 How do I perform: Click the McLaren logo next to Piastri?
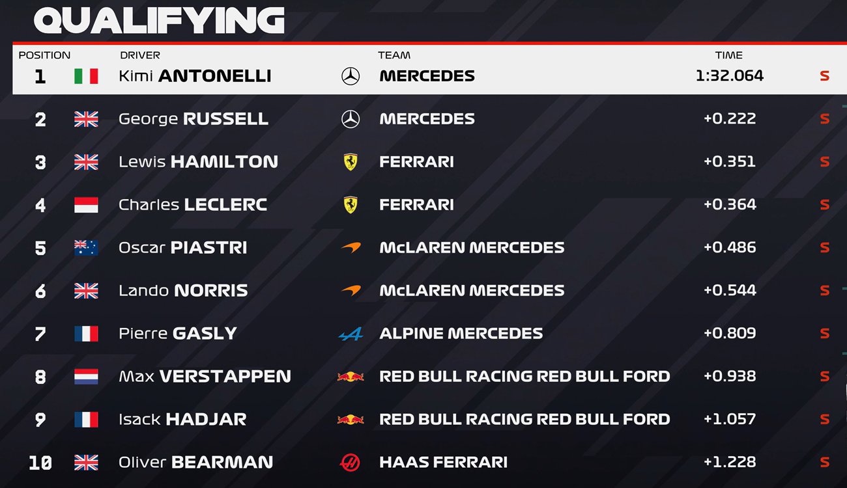coord(351,248)
